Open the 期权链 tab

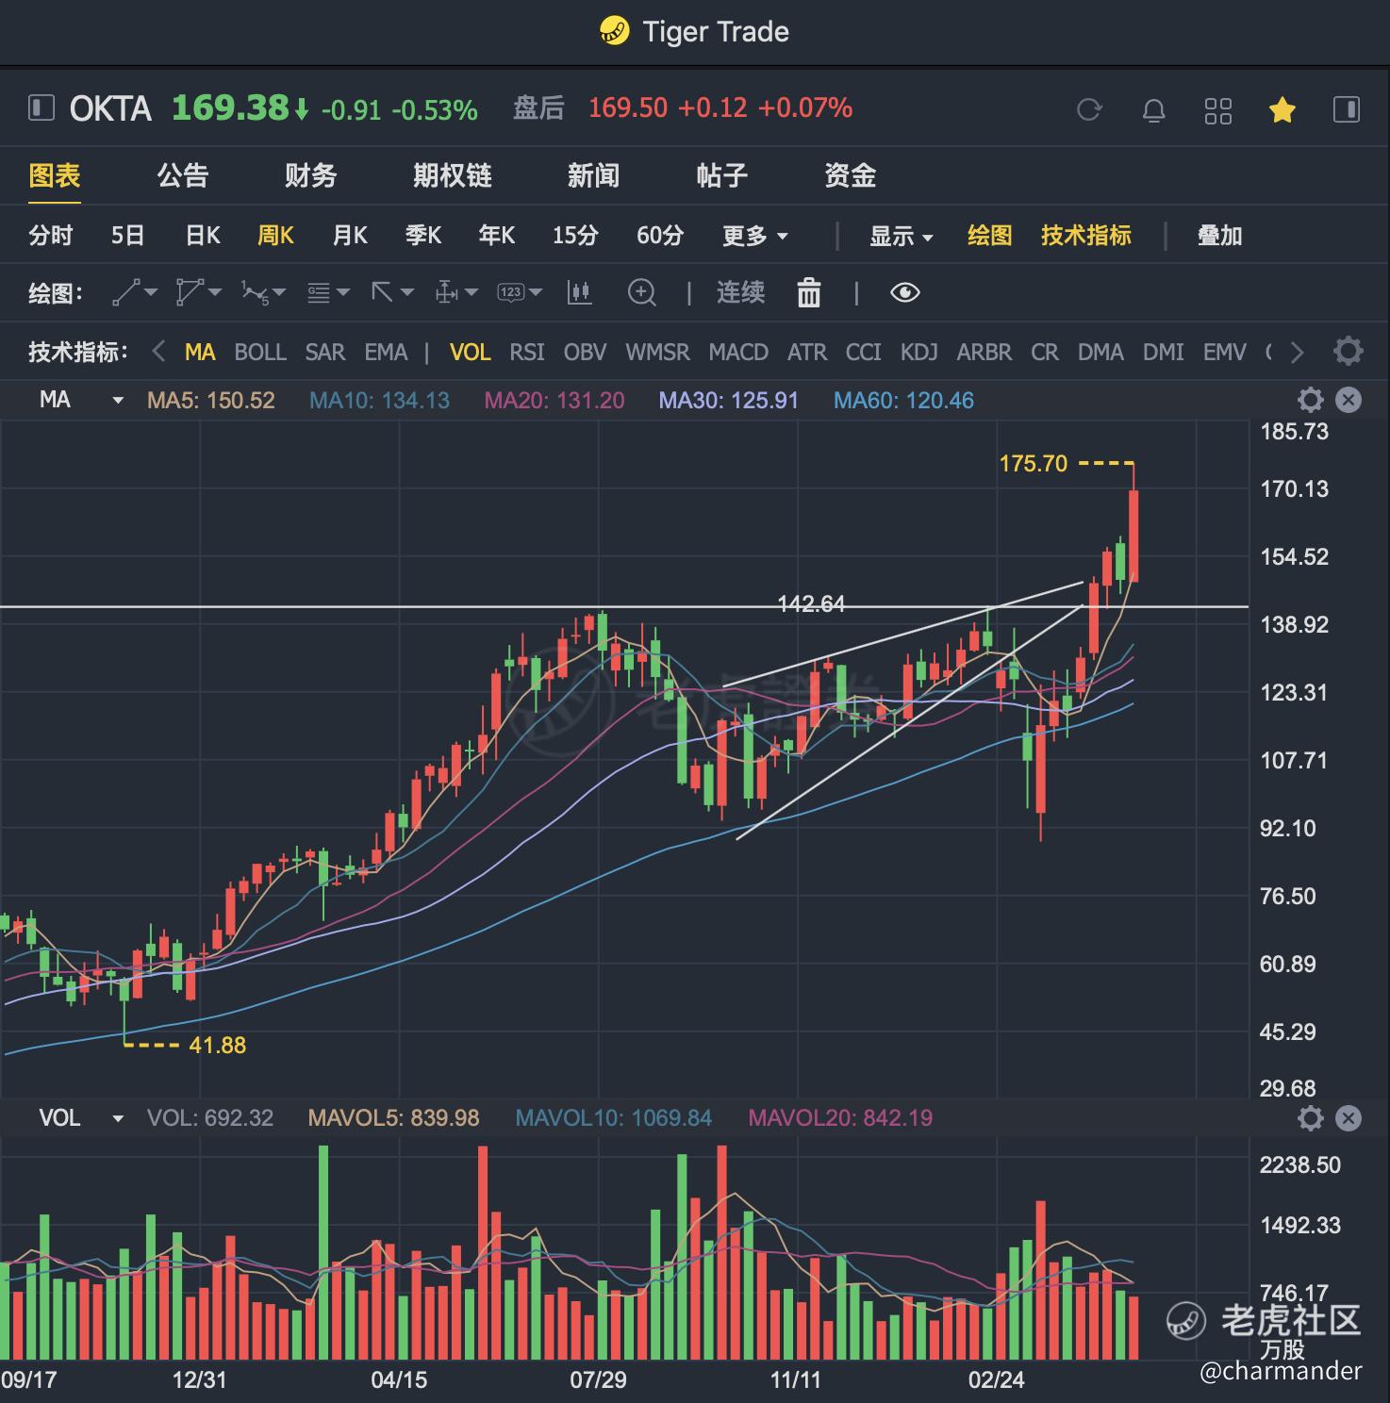click(453, 175)
